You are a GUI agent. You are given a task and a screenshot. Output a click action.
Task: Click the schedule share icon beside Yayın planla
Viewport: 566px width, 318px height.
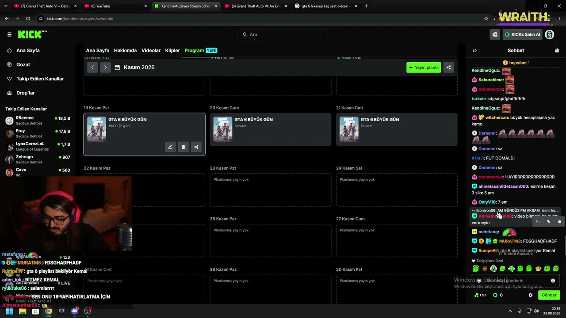click(449, 68)
